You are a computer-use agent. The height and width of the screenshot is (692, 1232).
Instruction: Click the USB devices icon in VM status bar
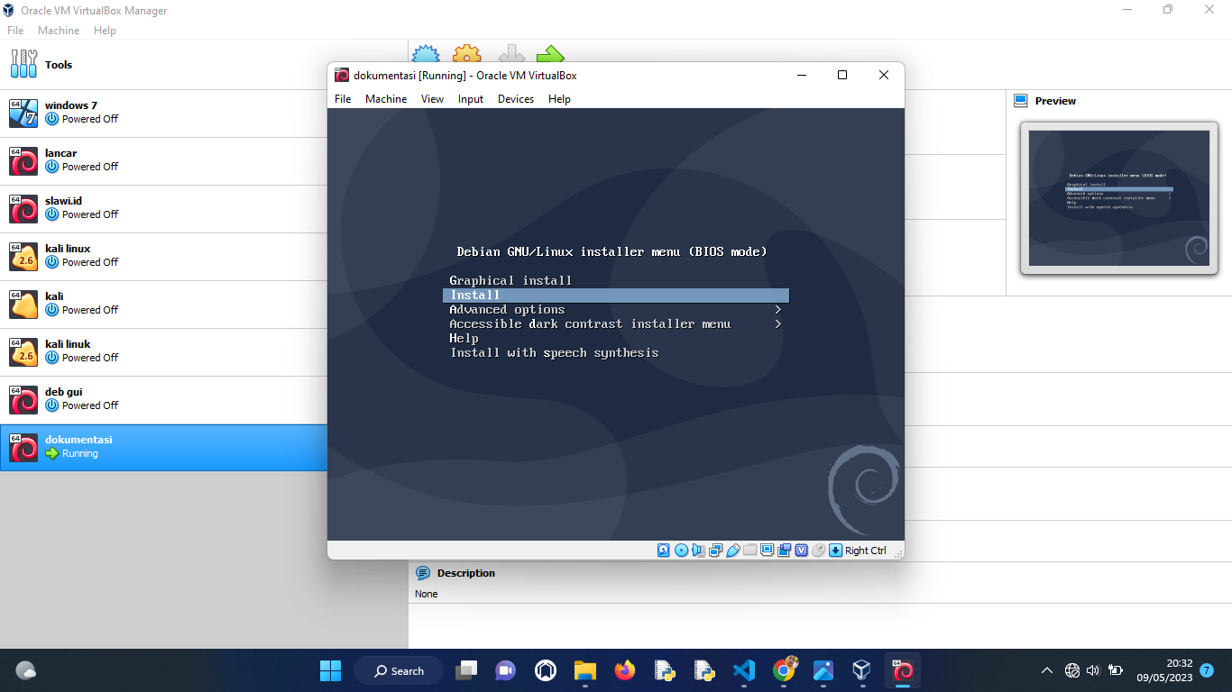[733, 551]
